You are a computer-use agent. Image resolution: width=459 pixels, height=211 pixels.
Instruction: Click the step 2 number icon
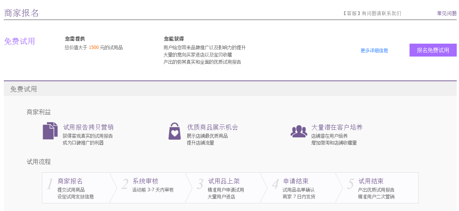click(124, 184)
